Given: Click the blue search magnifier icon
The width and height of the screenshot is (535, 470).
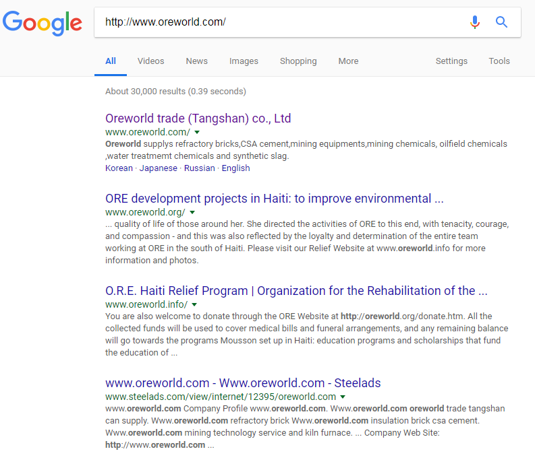Looking at the screenshot, I should coord(501,22).
